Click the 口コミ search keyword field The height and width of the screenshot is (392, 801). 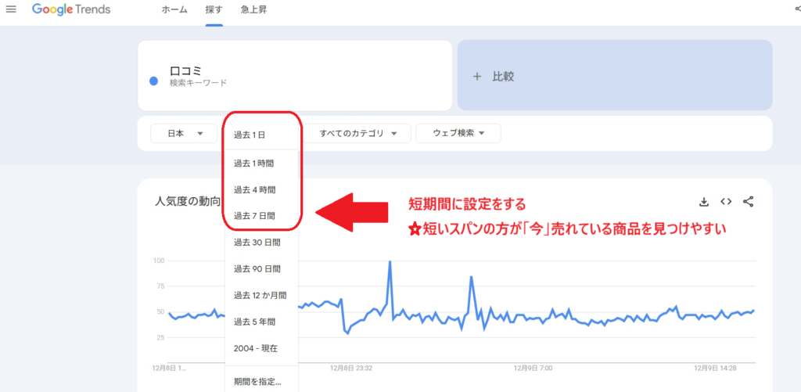pyautogui.click(x=294, y=75)
